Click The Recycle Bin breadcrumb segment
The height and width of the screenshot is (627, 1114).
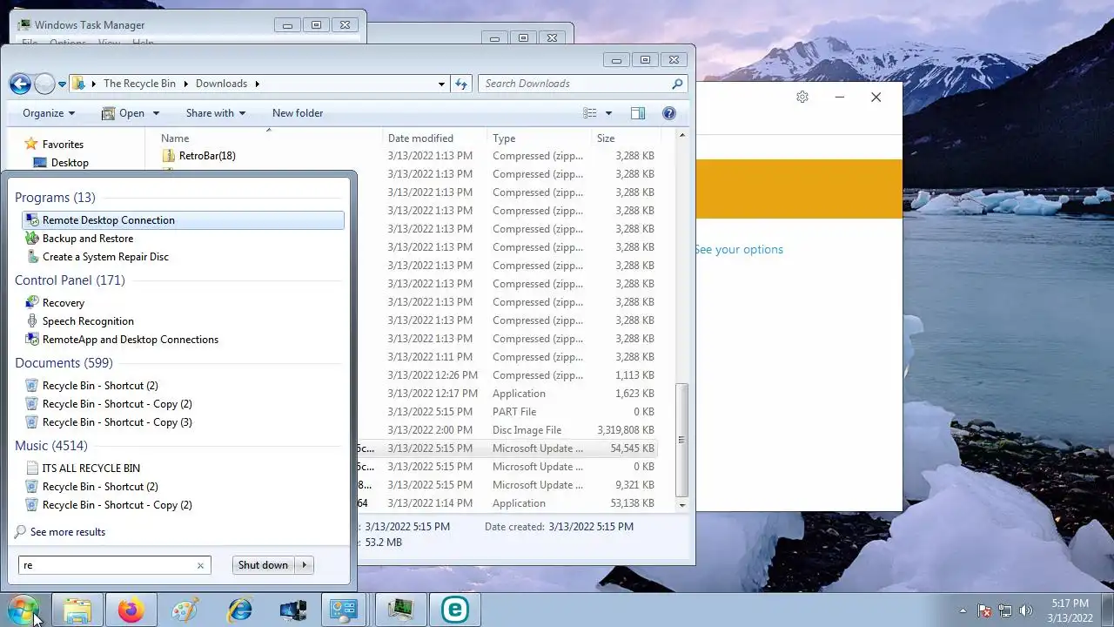(139, 84)
